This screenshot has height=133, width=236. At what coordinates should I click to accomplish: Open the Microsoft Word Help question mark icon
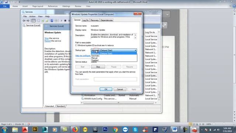234,6
